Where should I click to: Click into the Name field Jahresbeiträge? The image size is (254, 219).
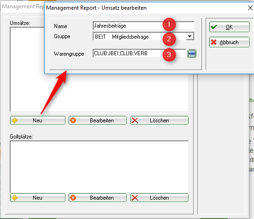(143, 26)
